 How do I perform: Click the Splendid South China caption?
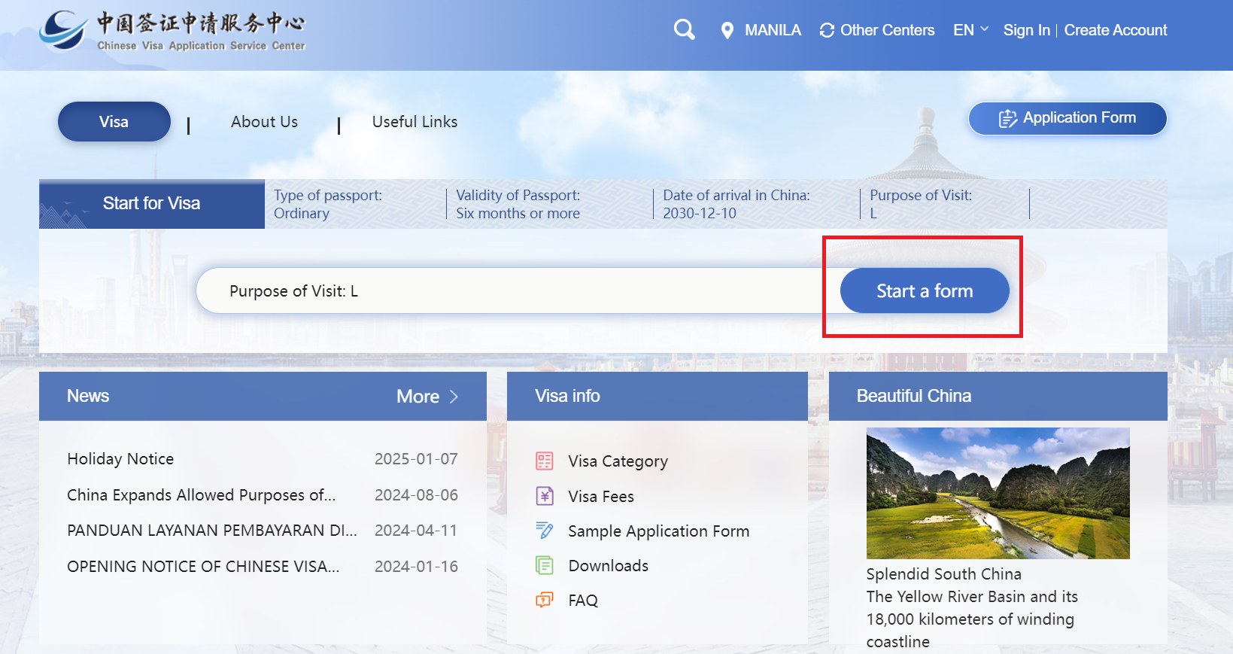[x=944, y=574]
